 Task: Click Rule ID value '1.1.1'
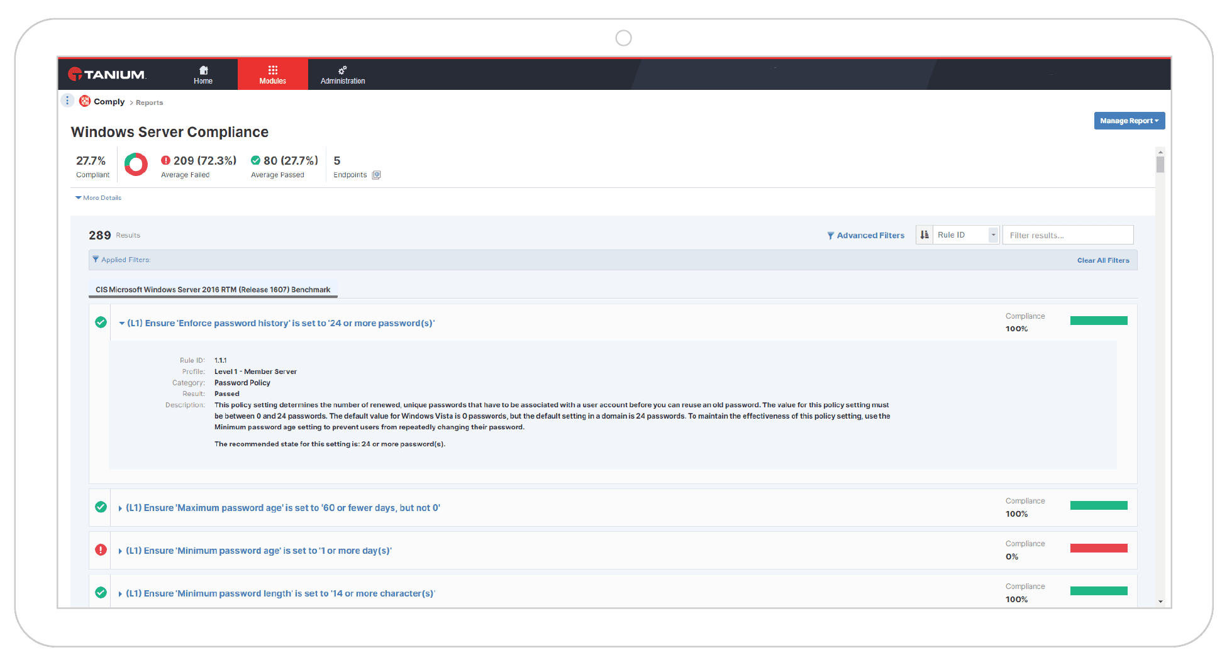(x=220, y=360)
